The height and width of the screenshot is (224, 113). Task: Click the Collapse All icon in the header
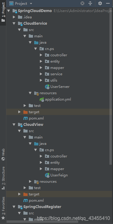point(90,3)
